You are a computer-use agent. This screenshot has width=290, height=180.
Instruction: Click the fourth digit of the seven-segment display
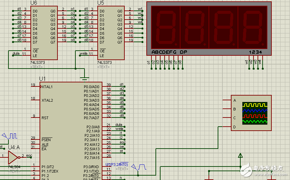252,28
